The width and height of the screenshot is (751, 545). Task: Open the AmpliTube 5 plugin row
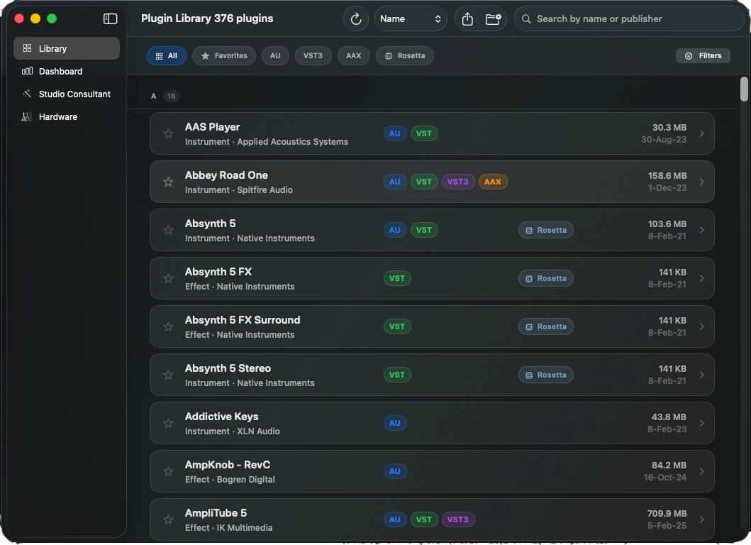click(x=432, y=519)
